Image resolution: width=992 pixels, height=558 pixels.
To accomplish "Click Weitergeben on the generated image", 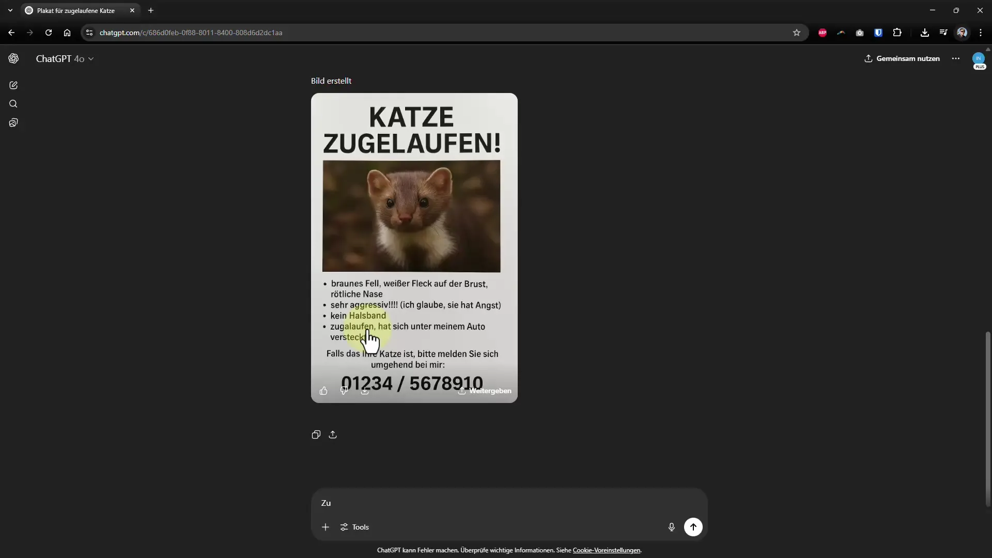I will (485, 391).
